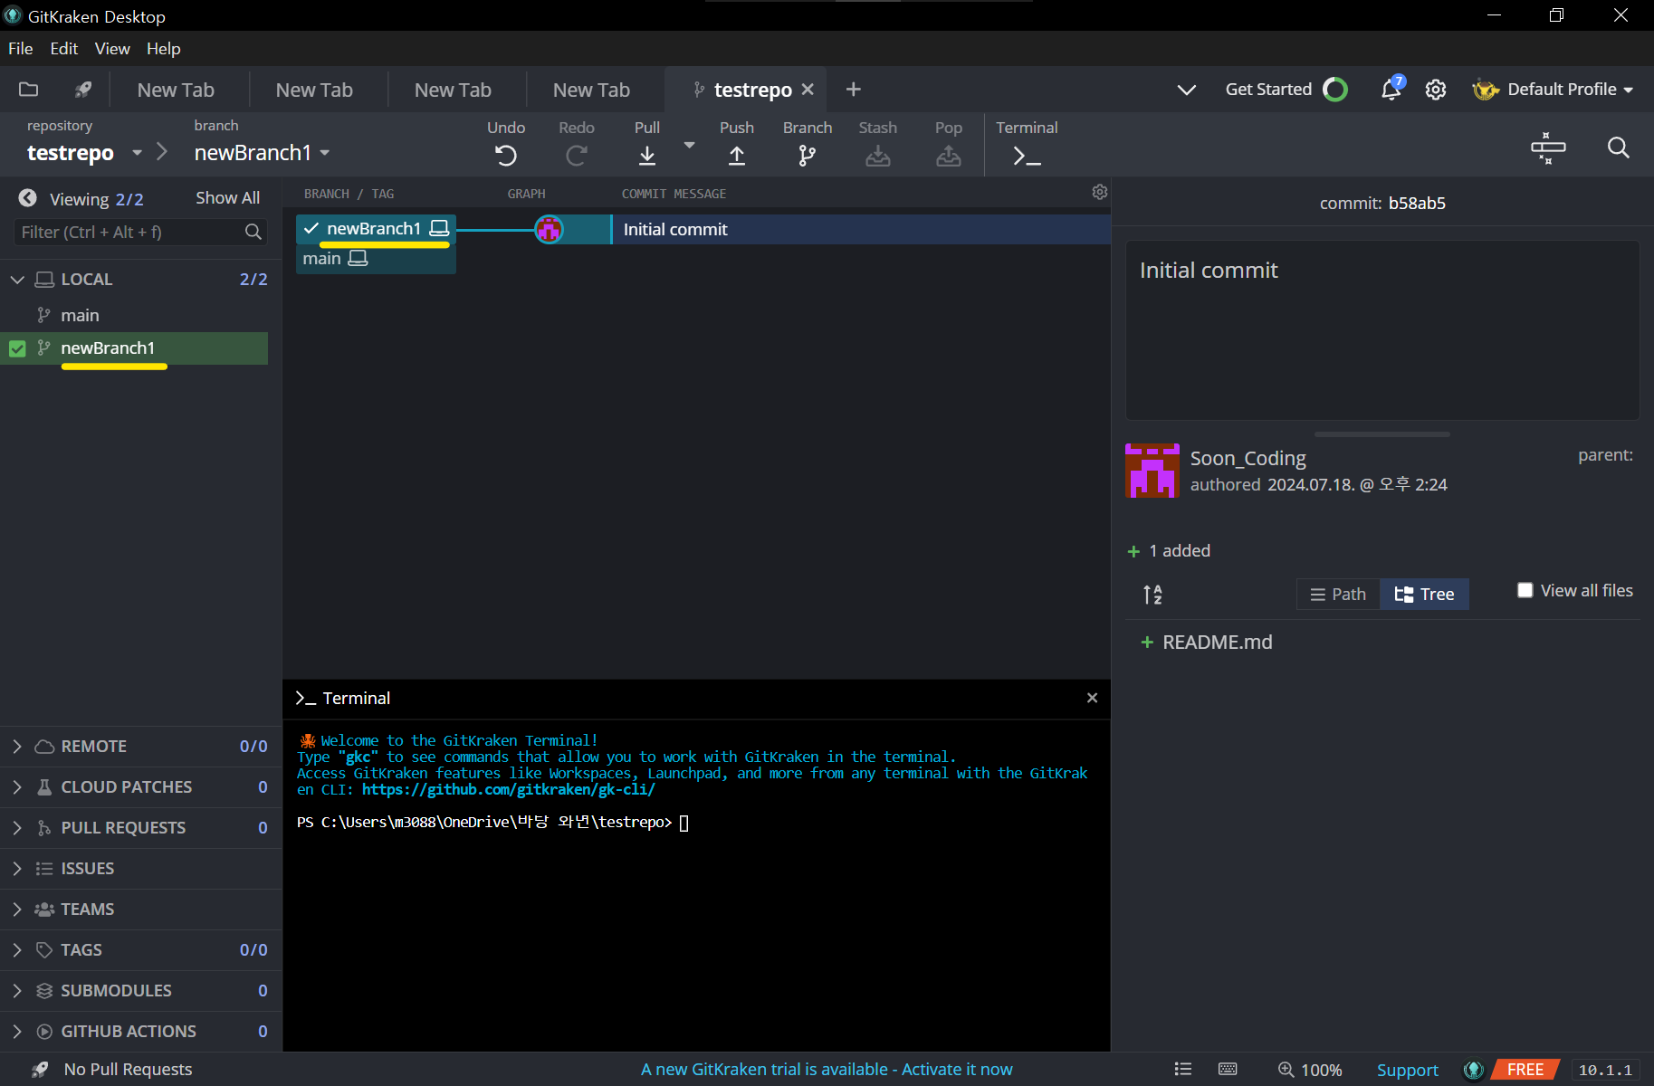The image size is (1654, 1086).
Task: Switch to the first New Tab
Action: (x=176, y=90)
